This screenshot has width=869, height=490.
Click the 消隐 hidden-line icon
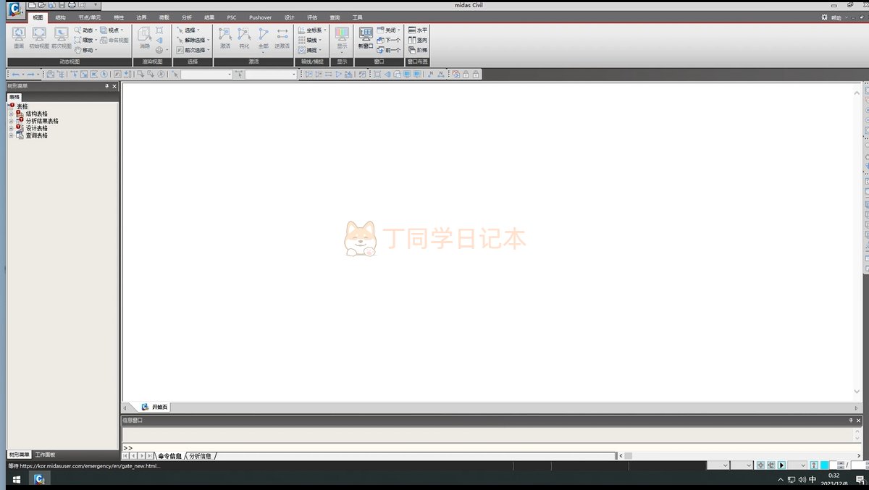144,38
